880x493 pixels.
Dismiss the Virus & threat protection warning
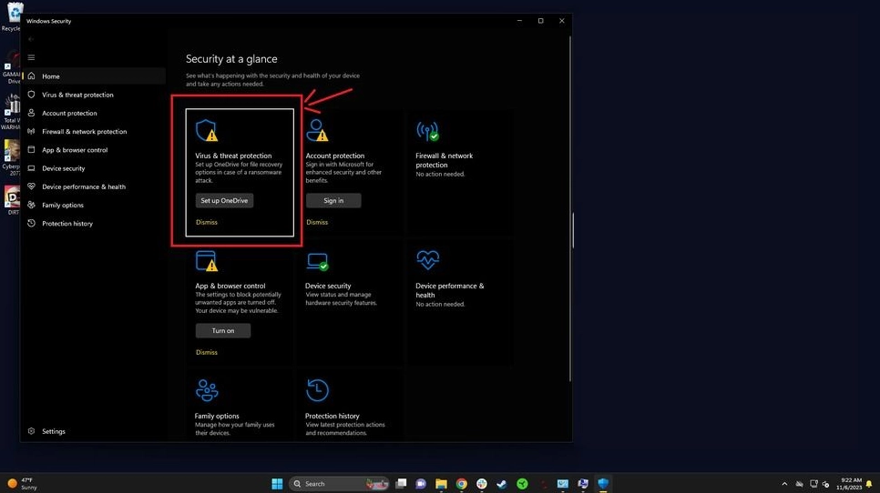207,222
